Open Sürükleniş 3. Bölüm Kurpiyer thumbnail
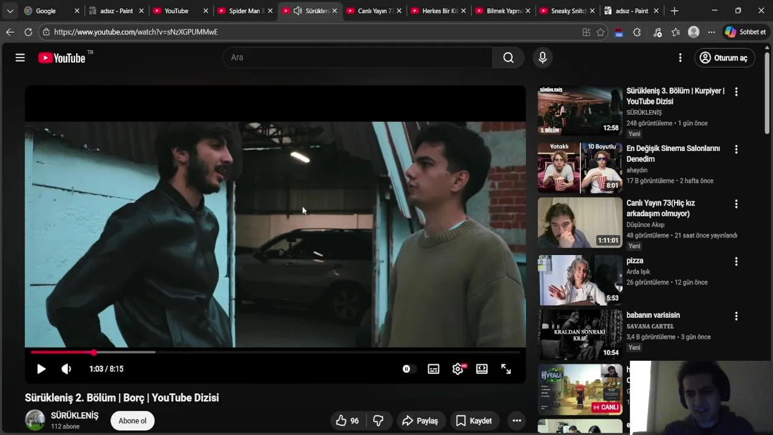The height and width of the screenshot is (435, 773). pyautogui.click(x=580, y=111)
